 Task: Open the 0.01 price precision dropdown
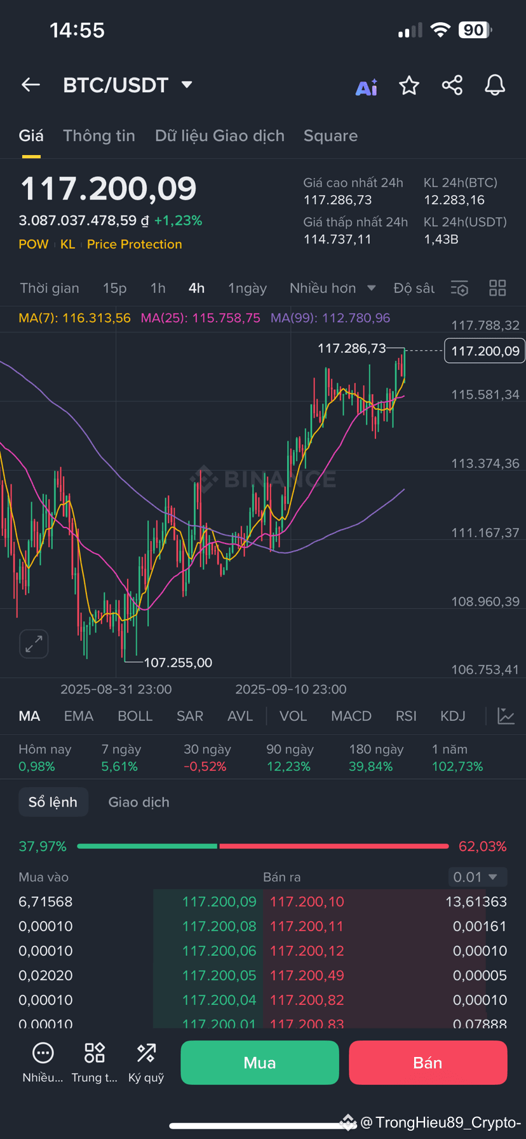pyautogui.click(x=478, y=877)
